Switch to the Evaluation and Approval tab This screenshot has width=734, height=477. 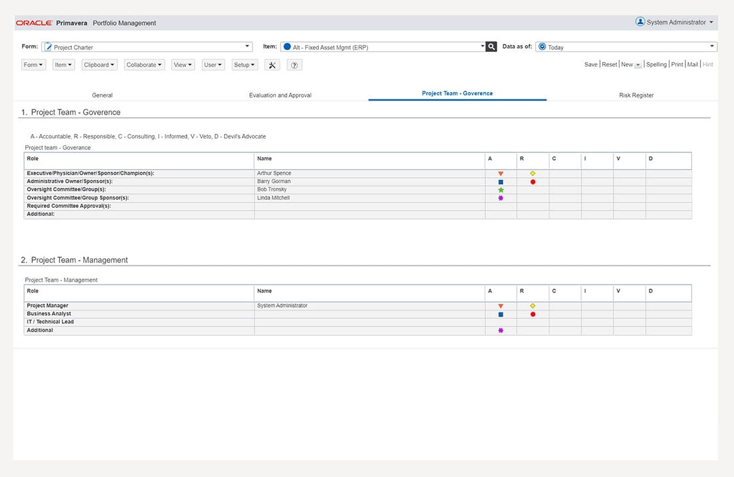[x=280, y=95]
